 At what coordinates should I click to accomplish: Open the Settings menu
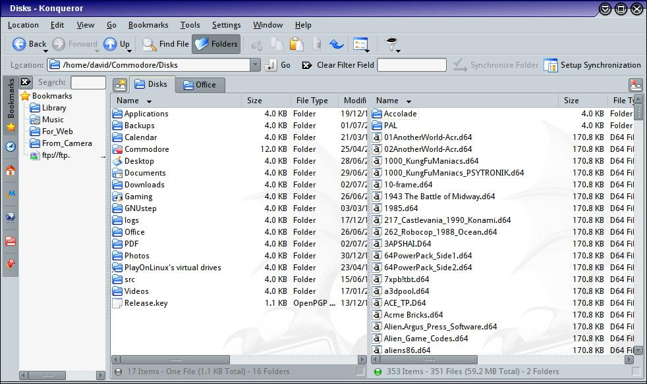pyautogui.click(x=226, y=25)
